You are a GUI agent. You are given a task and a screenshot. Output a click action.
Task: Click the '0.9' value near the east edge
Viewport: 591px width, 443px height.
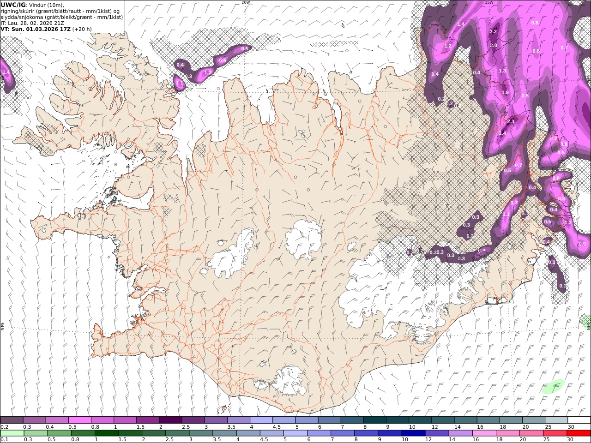pos(582,244)
